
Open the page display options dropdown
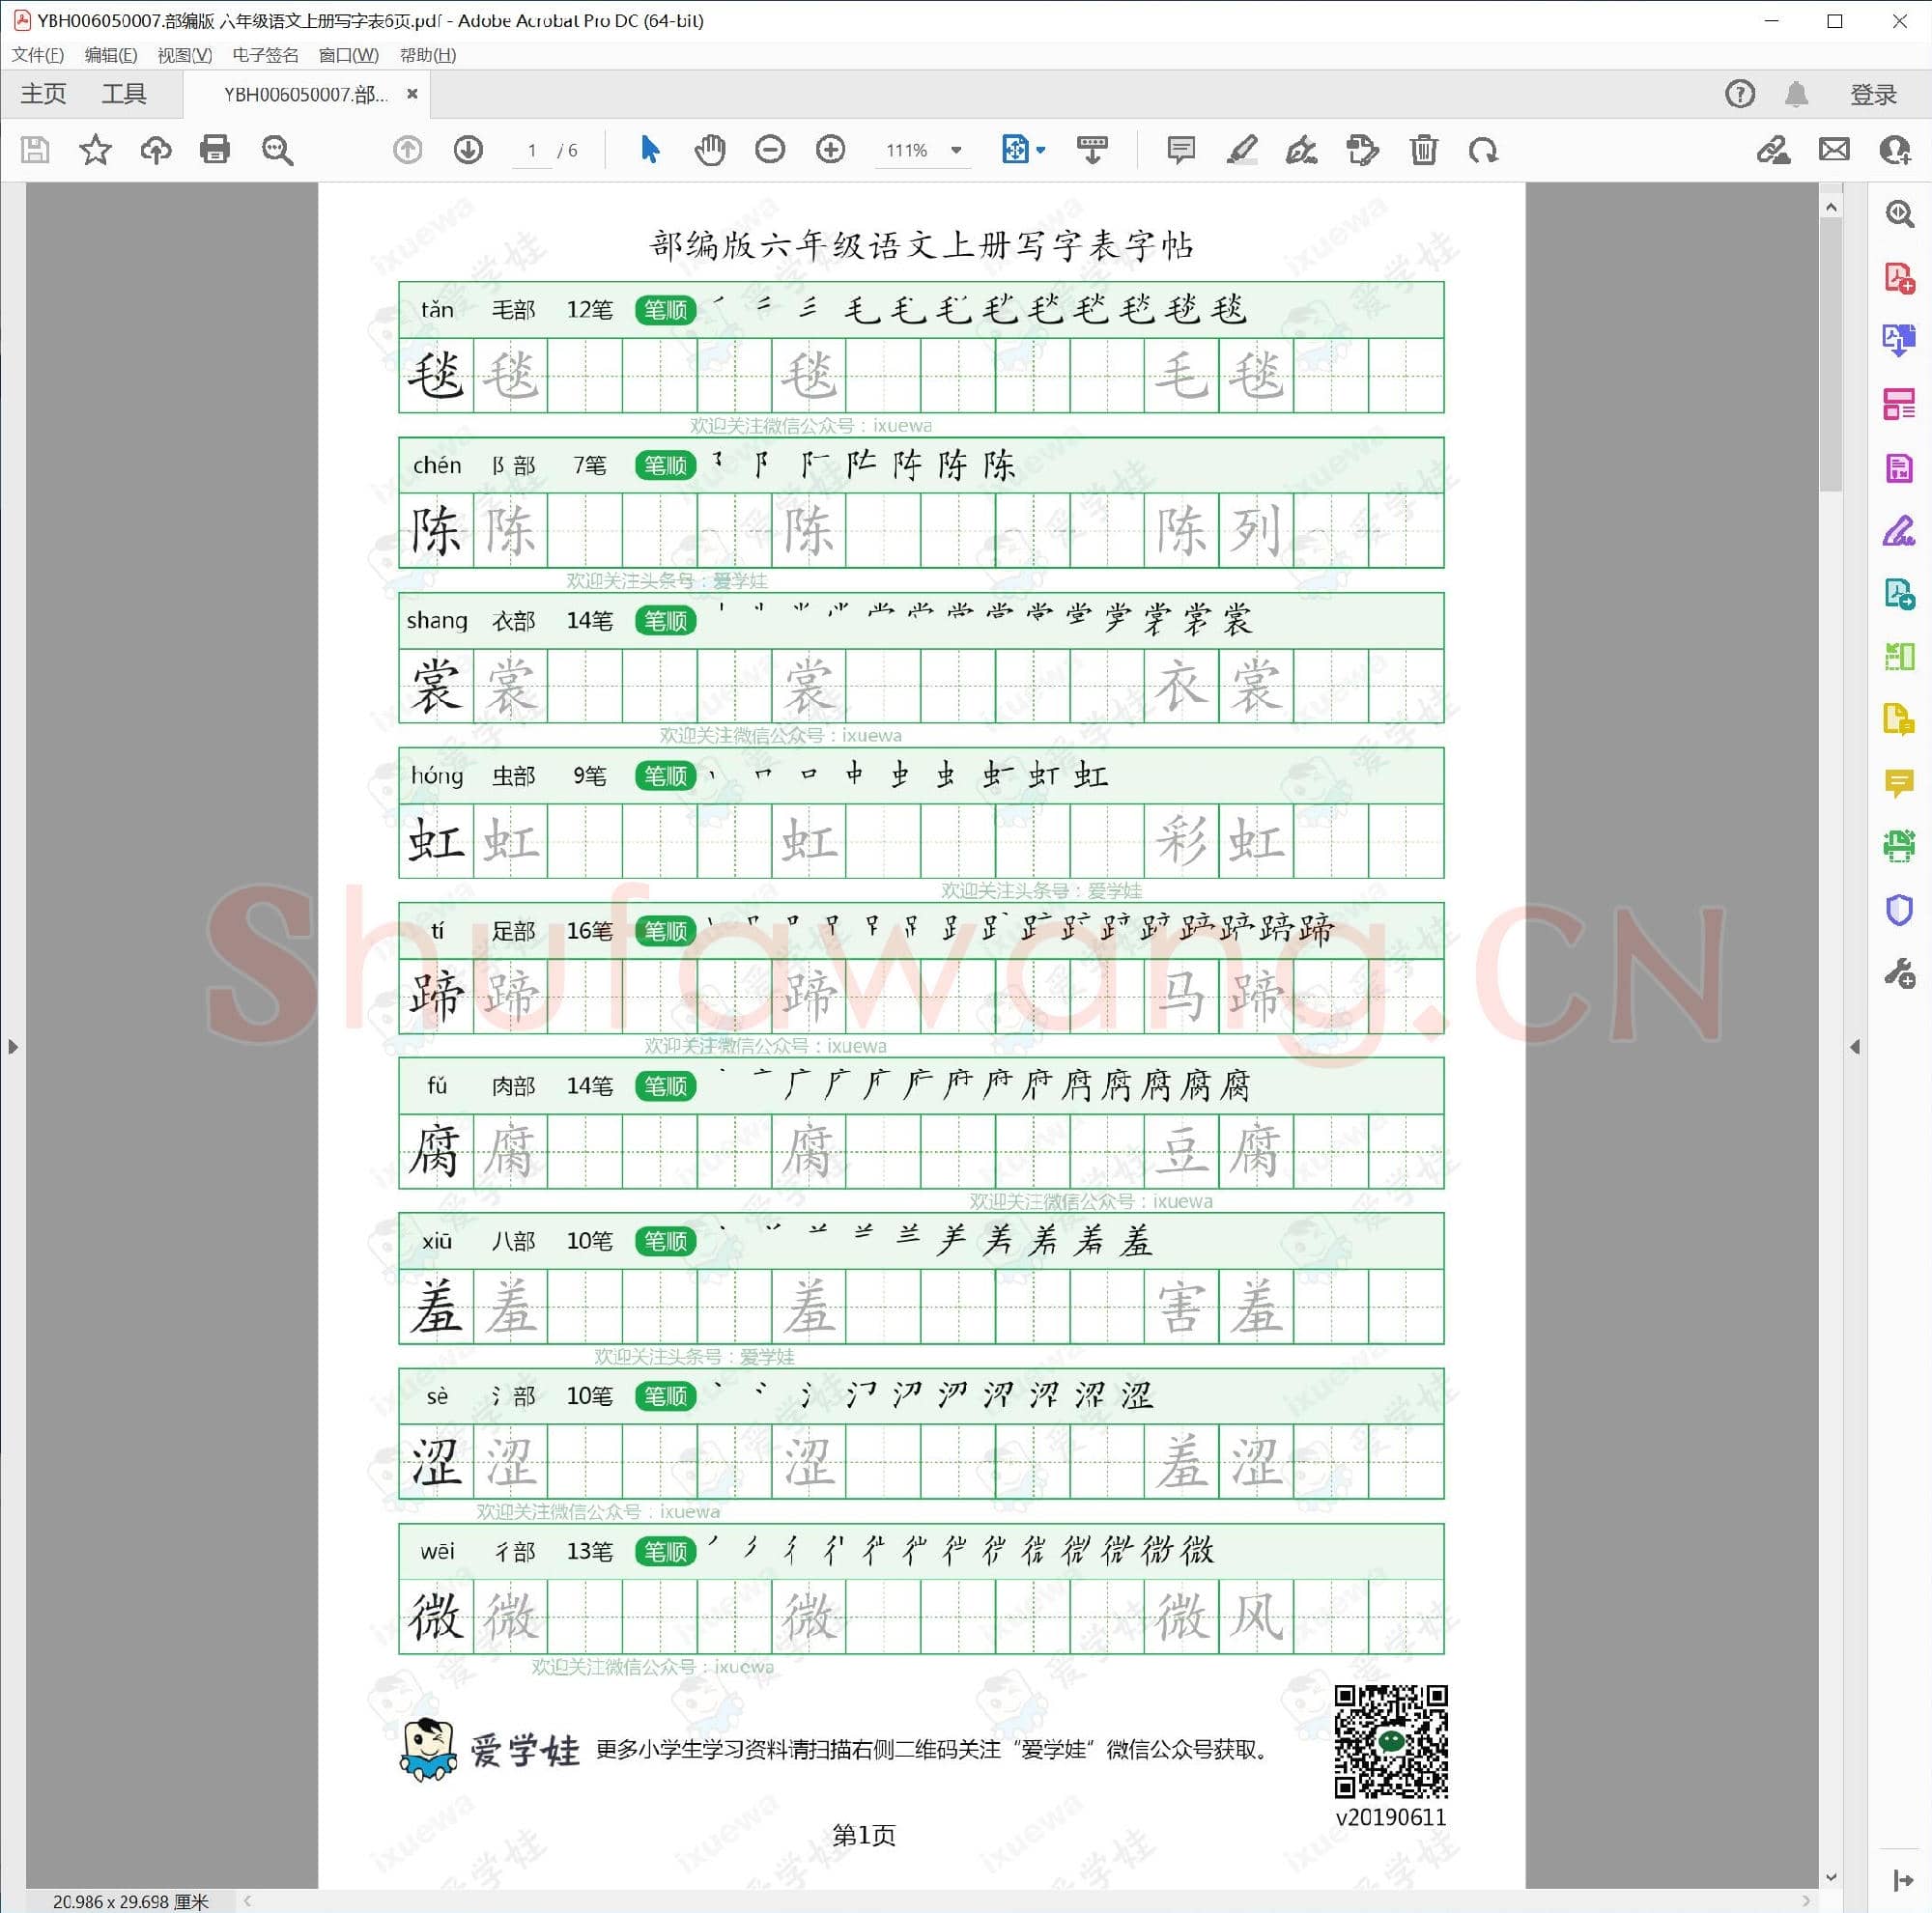(x=1040, y=150)
